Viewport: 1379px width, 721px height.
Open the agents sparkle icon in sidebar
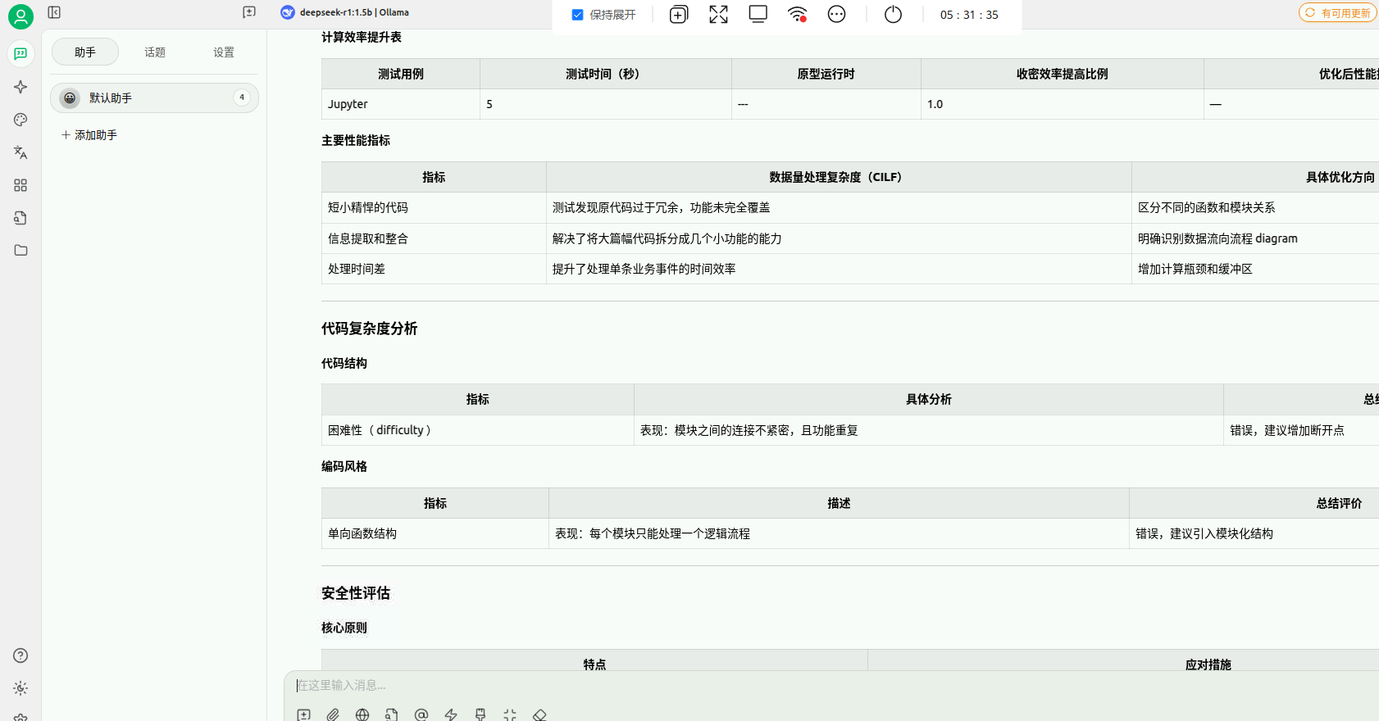pos(20,87)
